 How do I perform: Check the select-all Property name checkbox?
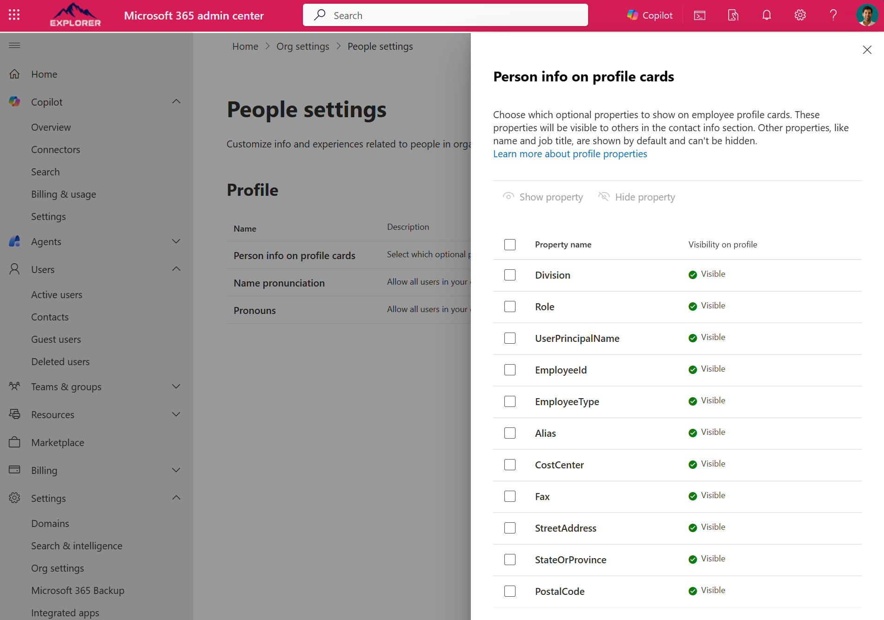(510, 244)
